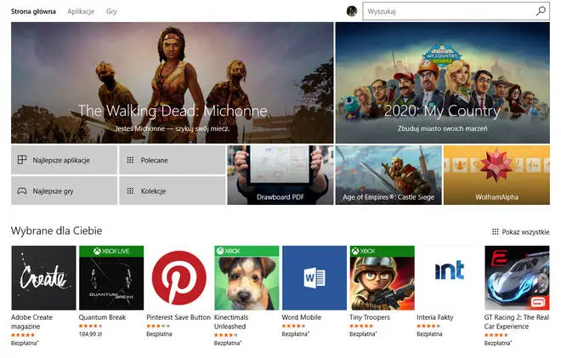The height and width of the screenshot is (358, 561).
Task: Open the Polecane section
Action: [172, 160]
